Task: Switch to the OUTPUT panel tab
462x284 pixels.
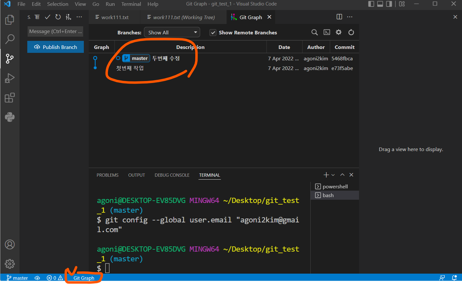Action: click(136, 175)
